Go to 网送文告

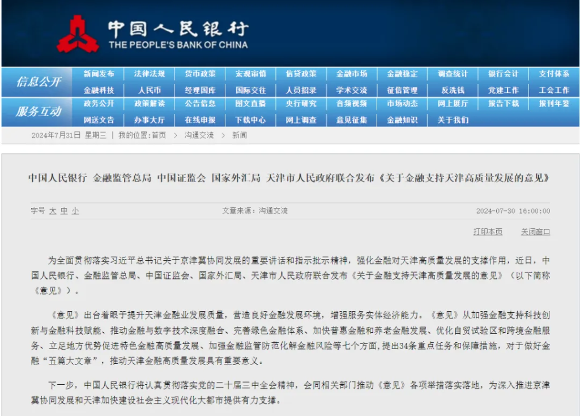99,120
